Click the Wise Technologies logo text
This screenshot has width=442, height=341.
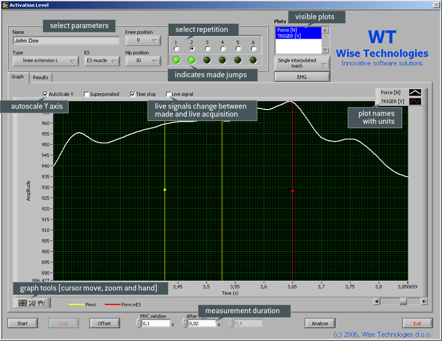(382, 53)
